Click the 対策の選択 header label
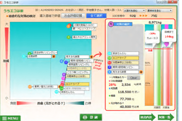This screenshot has height=121, width=182. [123, 24]
